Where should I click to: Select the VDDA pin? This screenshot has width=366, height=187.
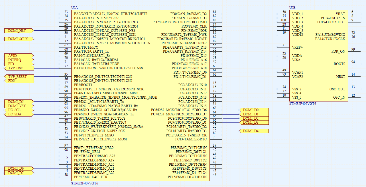click(x=297, y=56)
